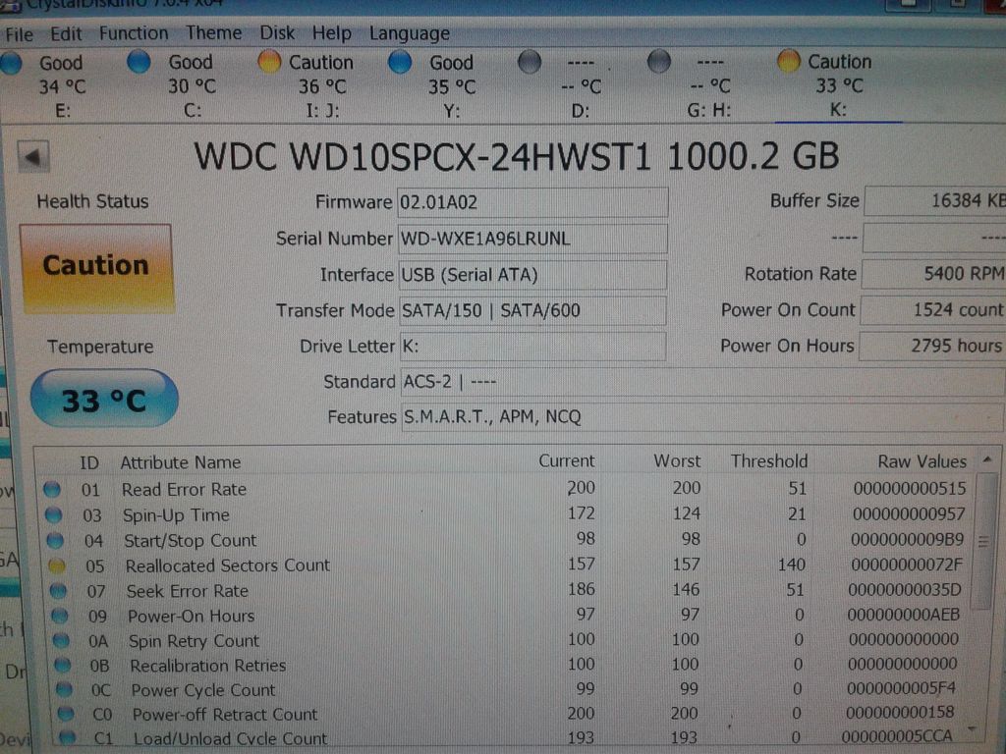The width and height of the screenshot is (1006, 754).
Task: Go to previous disk with left arrow
Action: point(32,156)
